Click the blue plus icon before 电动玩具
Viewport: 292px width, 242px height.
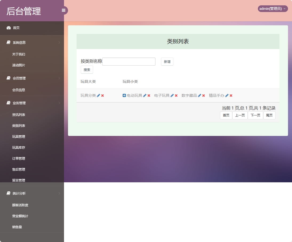point(124,95)
